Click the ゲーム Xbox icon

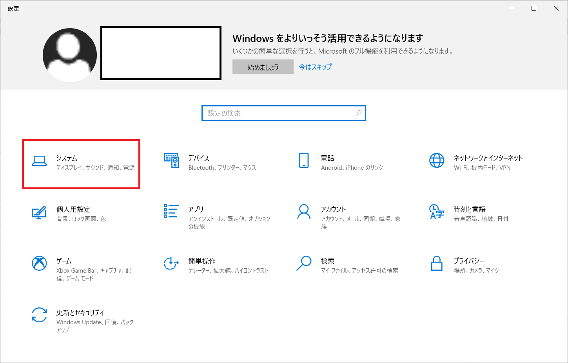click(x=39, y=263)
